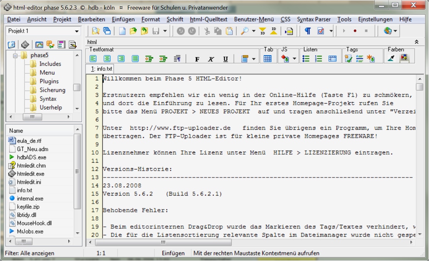Open the CSS menu
Screen dimensions: 429x261
(x=285, y=19)
